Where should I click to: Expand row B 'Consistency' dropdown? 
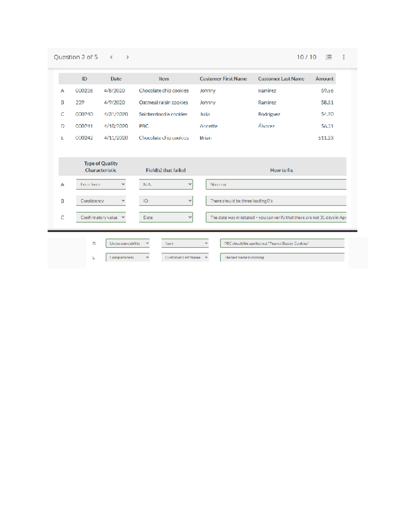tap(101, 201)
